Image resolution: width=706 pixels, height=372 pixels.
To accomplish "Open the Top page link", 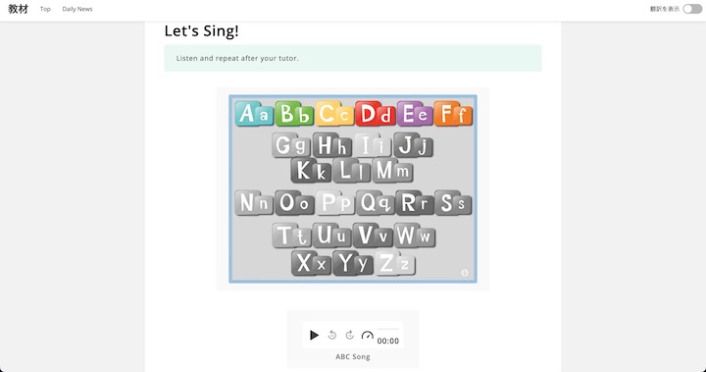I will tap(45, 9).
